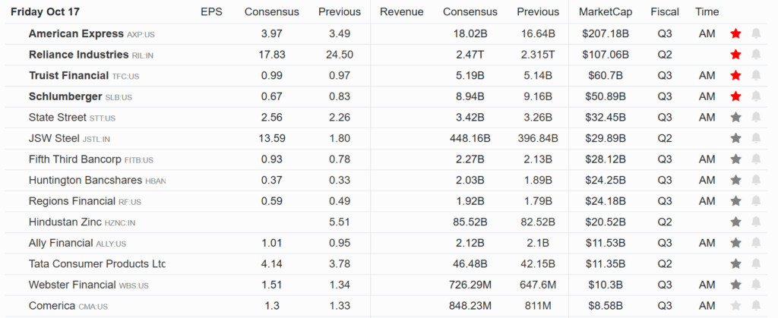
Task: Toggle alert bell for Webster Financial
Action: point(756,285)
